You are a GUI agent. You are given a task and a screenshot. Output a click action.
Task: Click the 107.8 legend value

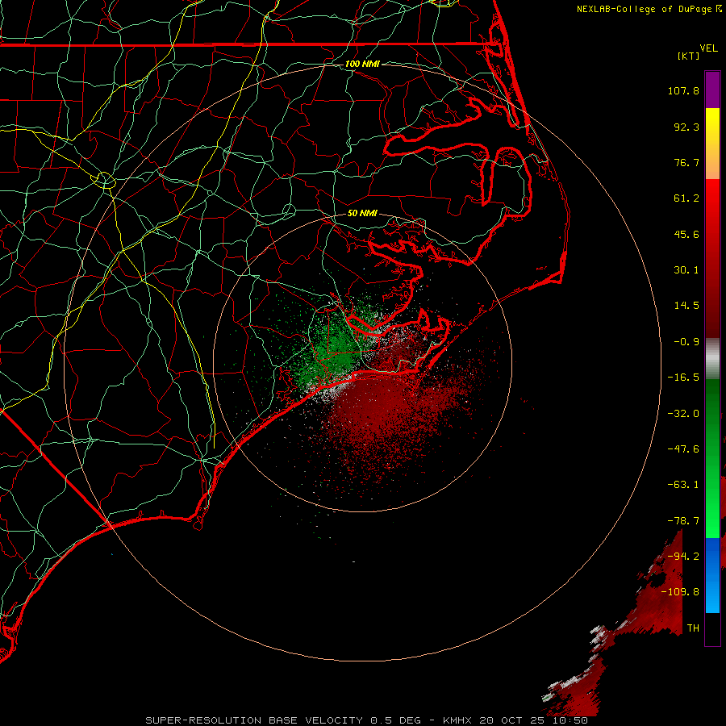click(x=683, y=90)
